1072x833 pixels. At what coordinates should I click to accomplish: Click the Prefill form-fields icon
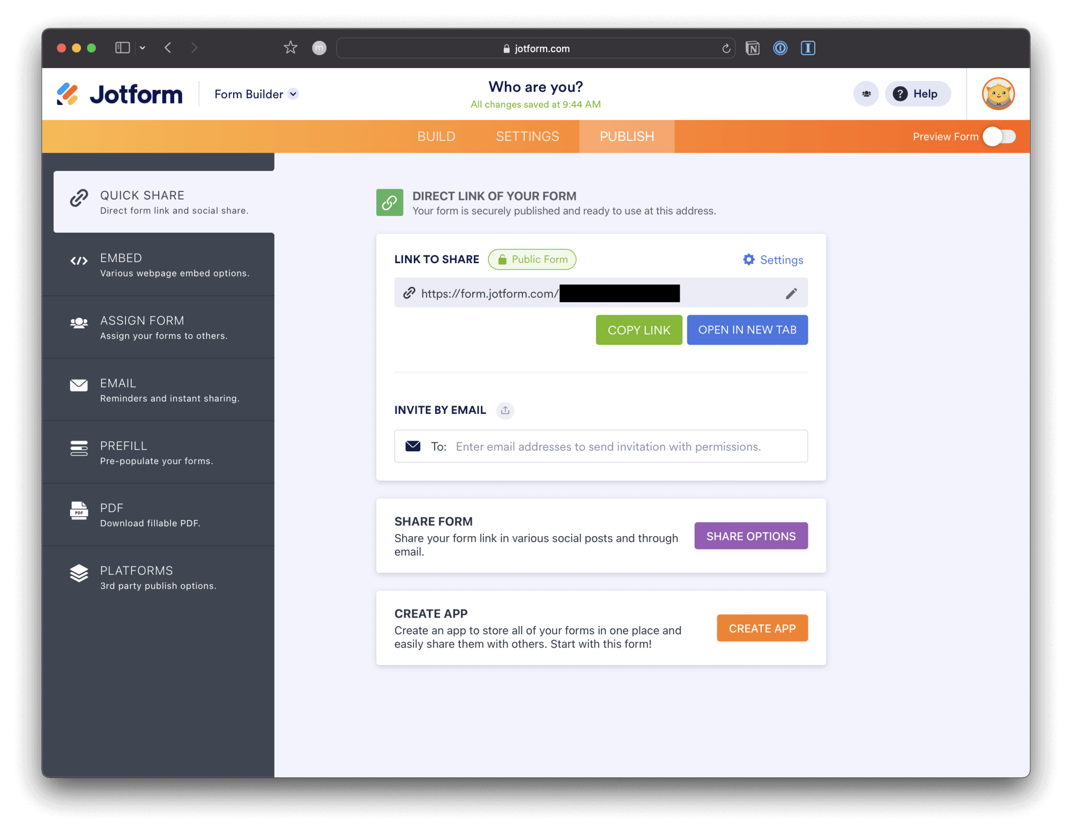[x=79, y=448]
